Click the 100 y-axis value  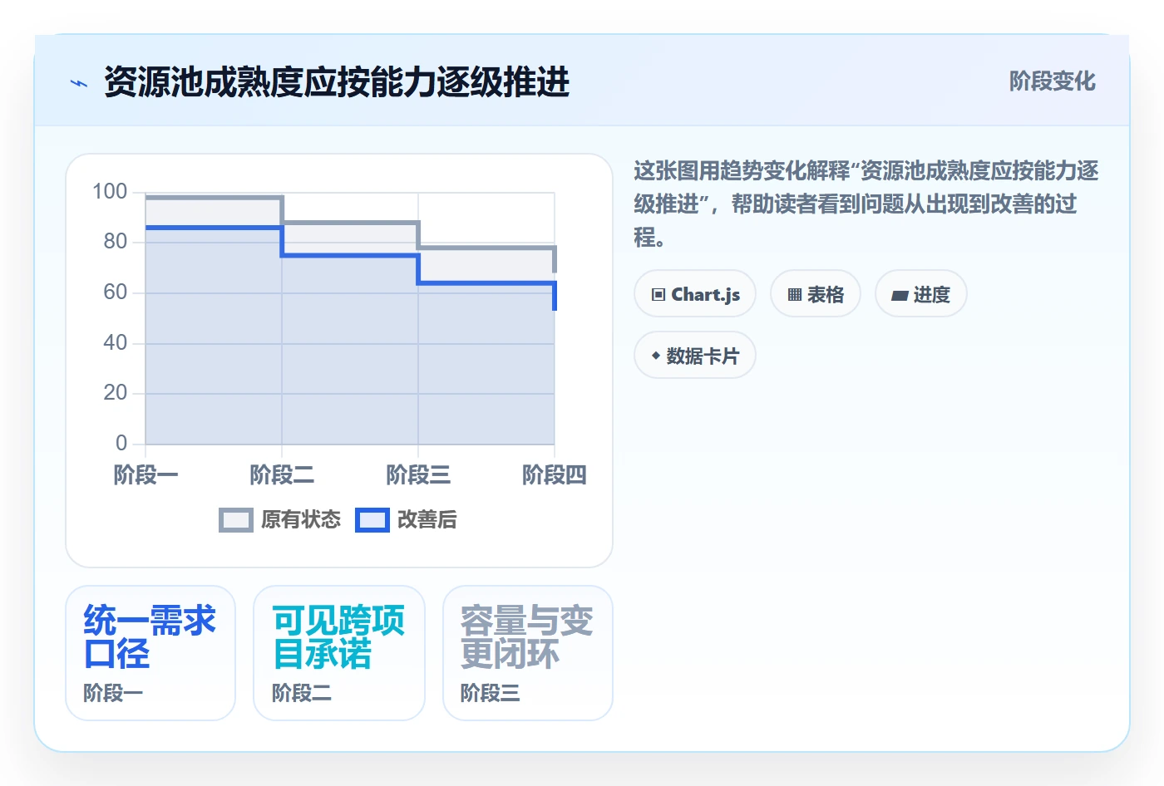click(110, 192)
